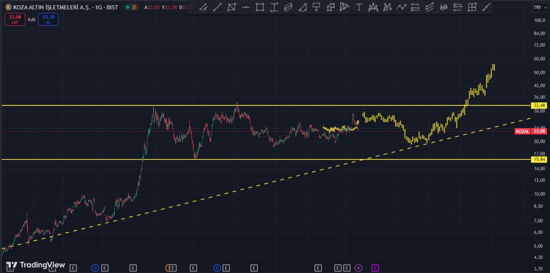Grab the drawing toolbar's dotted drag handle
Image resolution: width=550 pixels, height=273 pixels.
192,7
